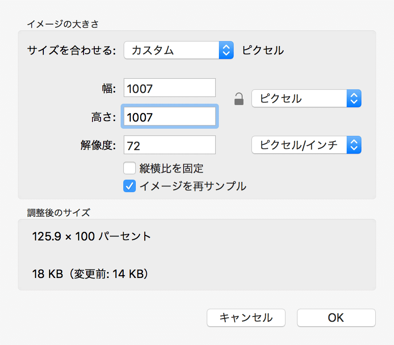The image size is (394, 345).
Task: Click the 調整後のサイズ section heading
Action: [59, 213]
